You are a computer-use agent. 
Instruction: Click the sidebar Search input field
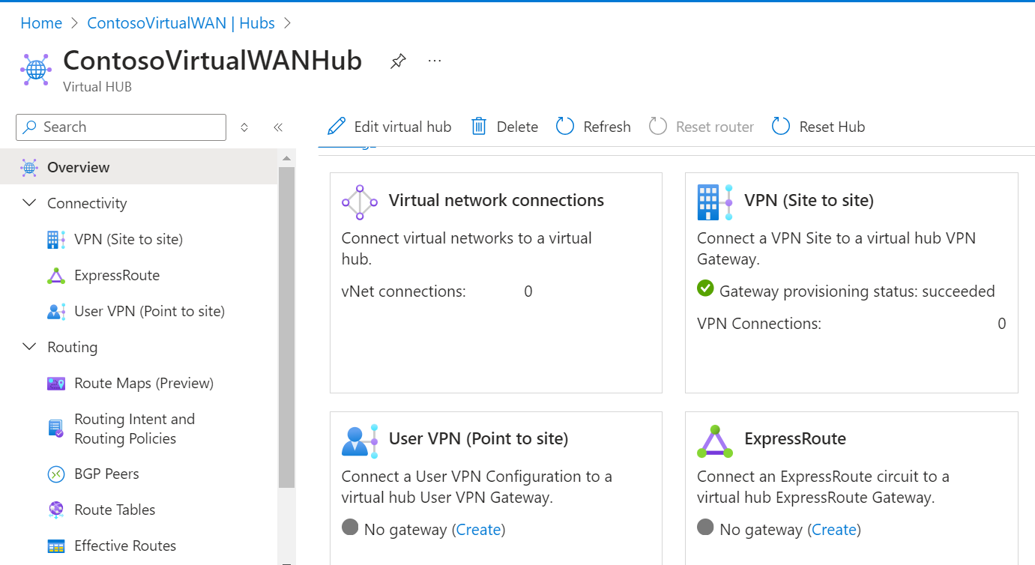(121, 127)
